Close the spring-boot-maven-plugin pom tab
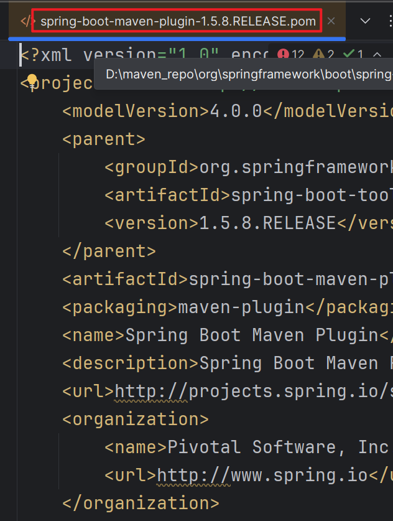 (331, 21)
